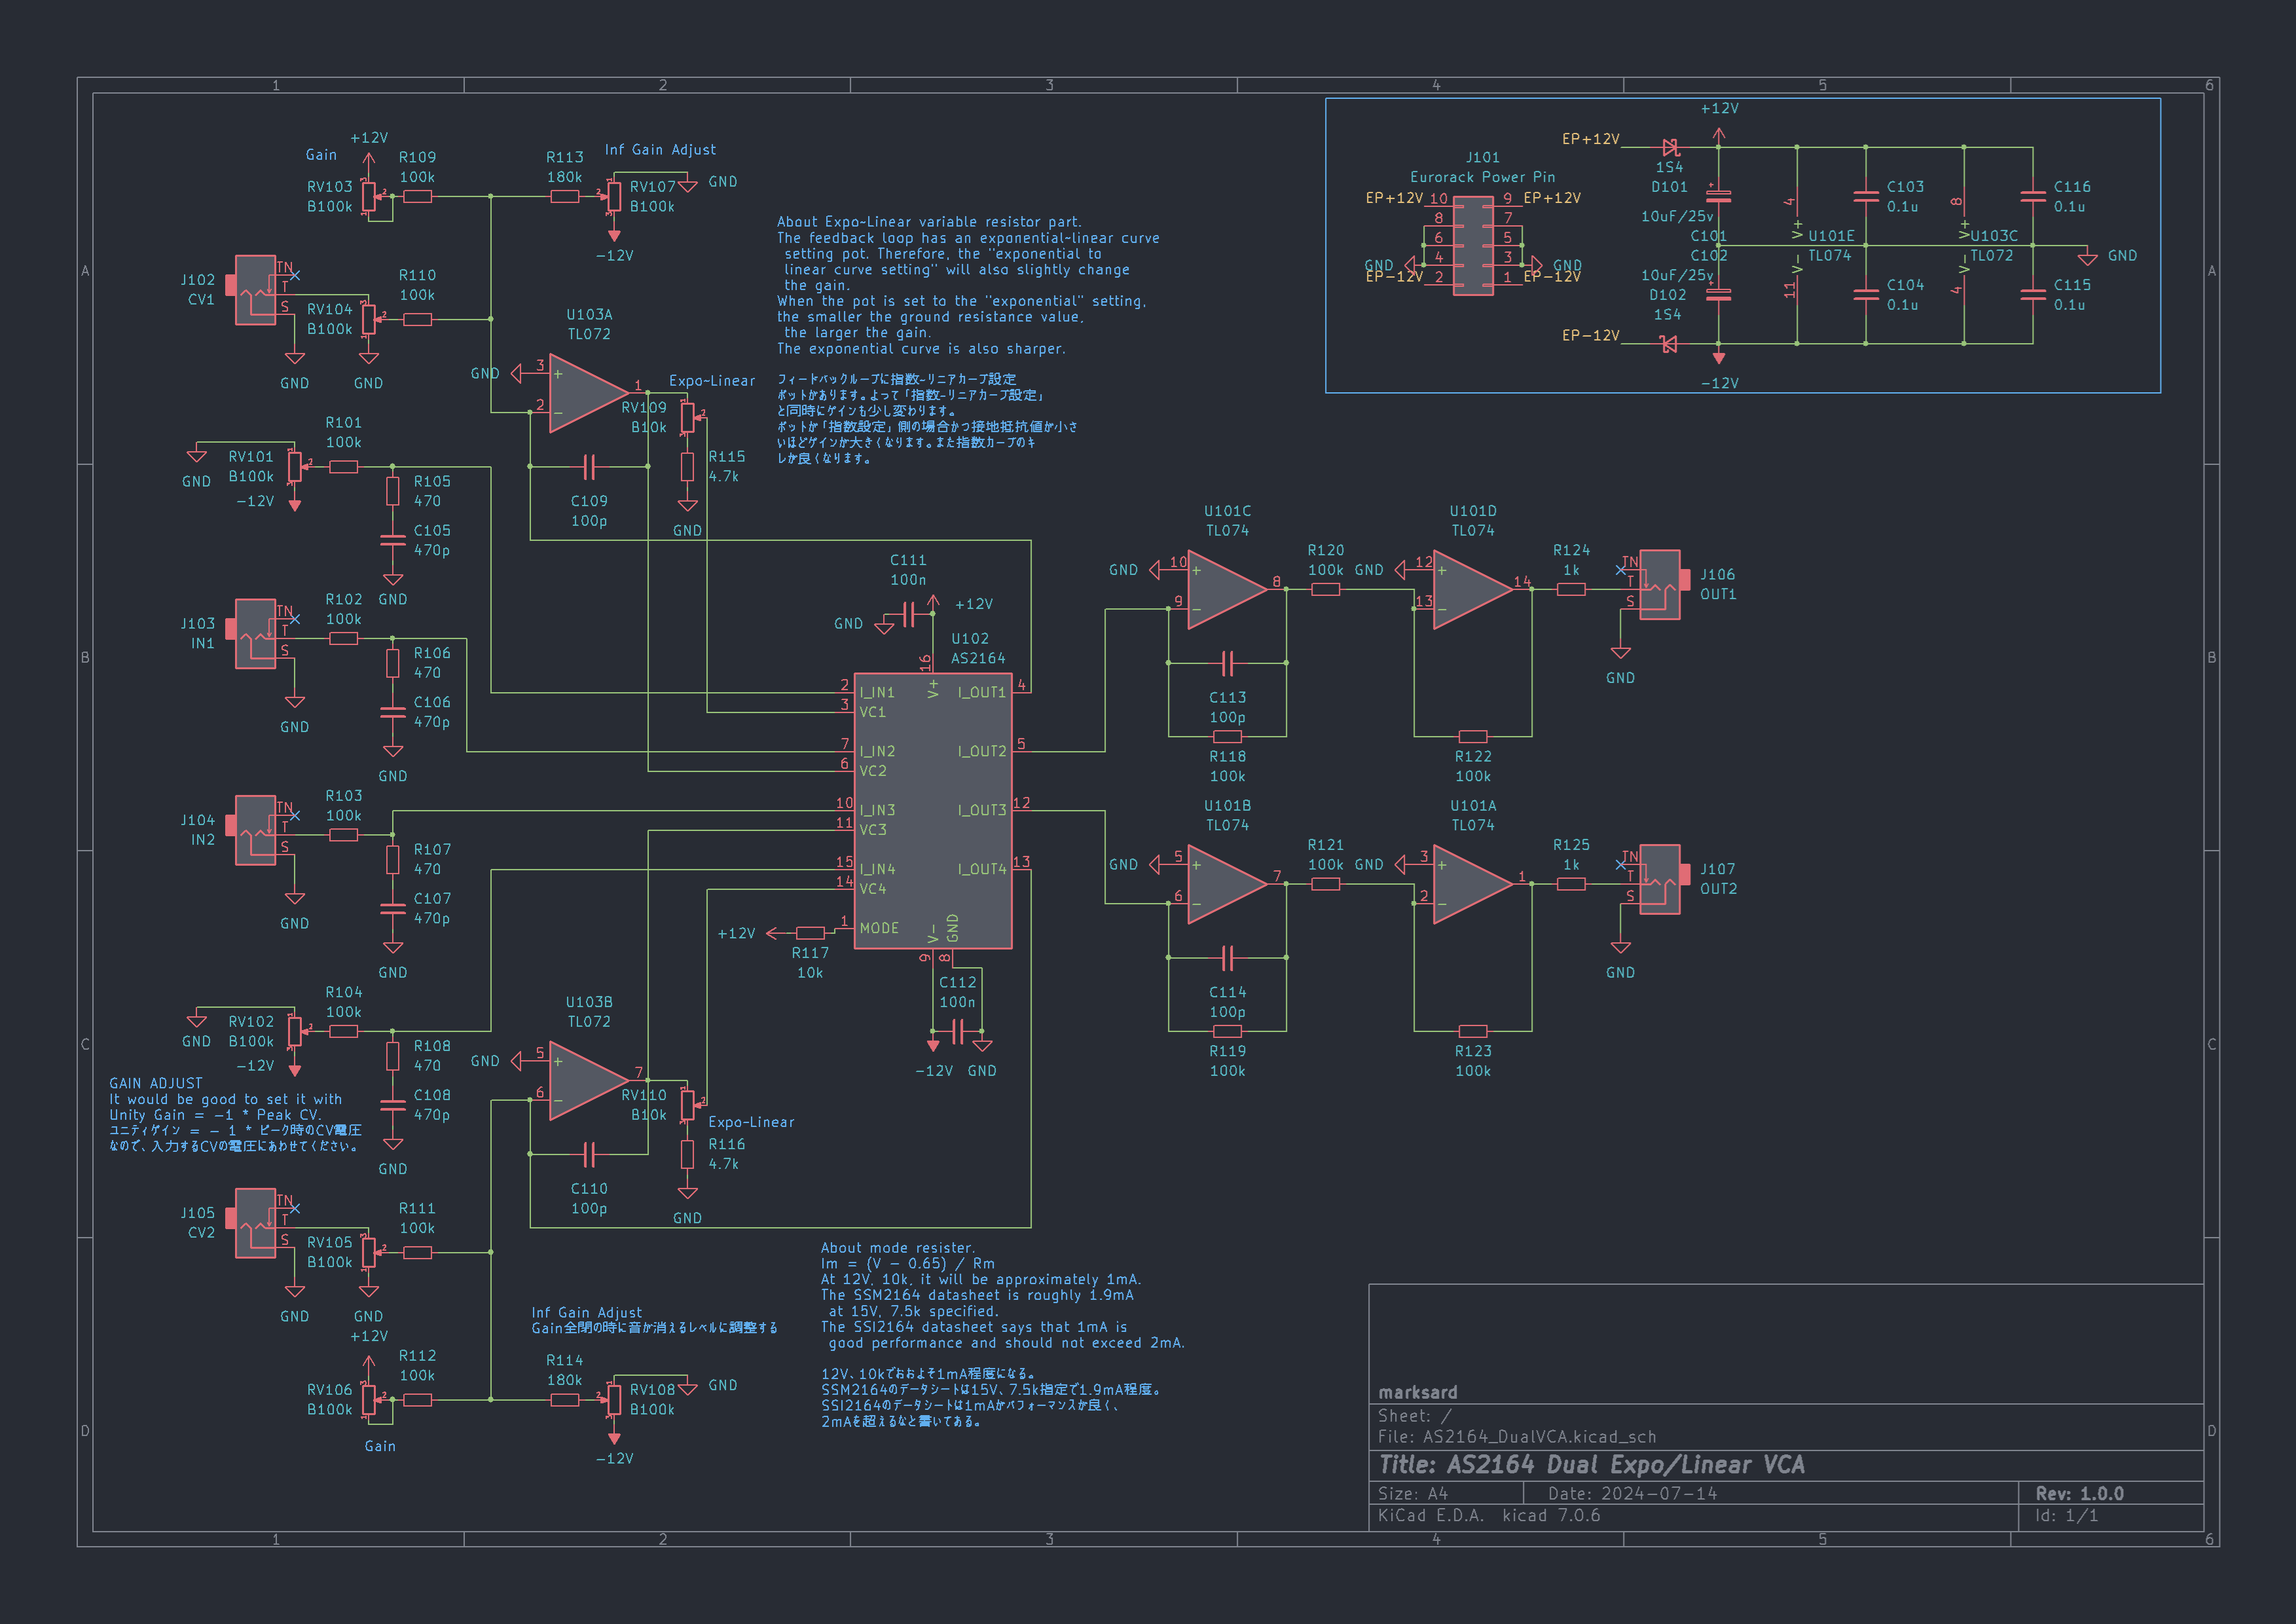2296x1624 pixels.
Task: Select the U103C TL072 power unit
Action: click(x=1964, y=246)
